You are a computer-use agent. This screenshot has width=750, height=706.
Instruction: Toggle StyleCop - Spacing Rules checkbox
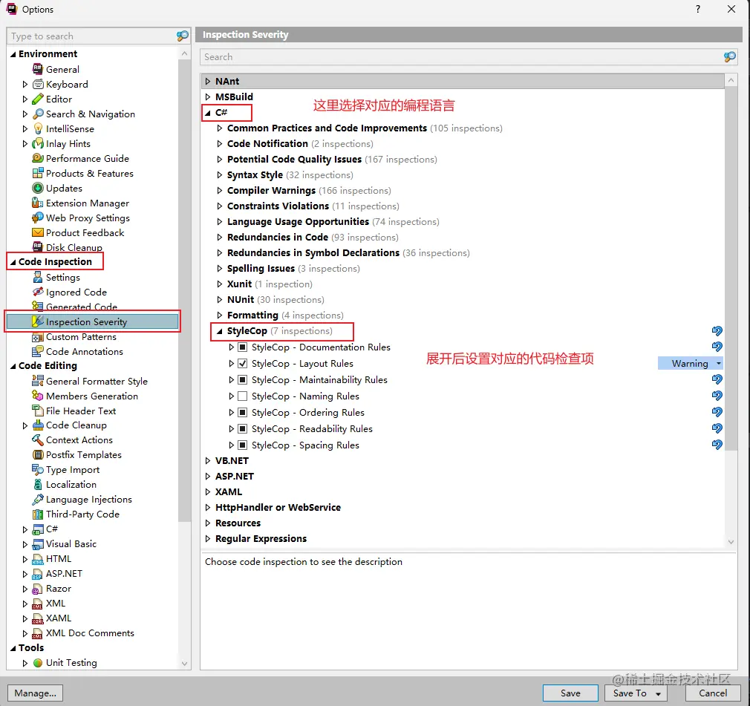click(243, 445)
